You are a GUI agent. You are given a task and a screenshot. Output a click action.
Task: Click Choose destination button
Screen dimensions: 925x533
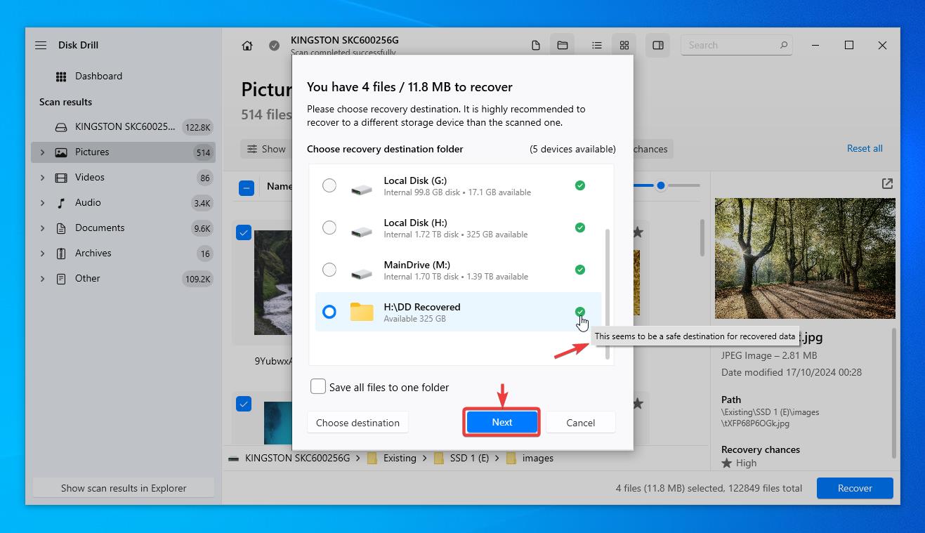point(357,423)
